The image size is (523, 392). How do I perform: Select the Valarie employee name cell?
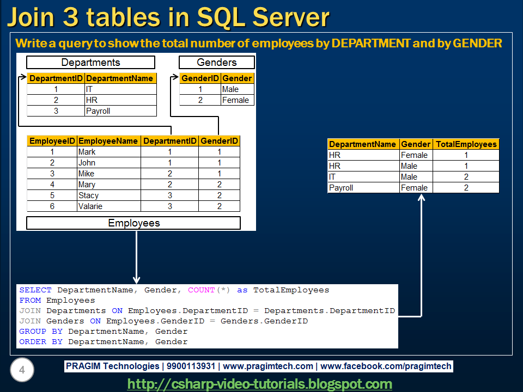click(x=109, y=206)
